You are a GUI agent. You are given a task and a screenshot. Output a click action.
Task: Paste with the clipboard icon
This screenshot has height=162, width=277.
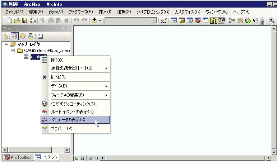click(x=59, y=20)
